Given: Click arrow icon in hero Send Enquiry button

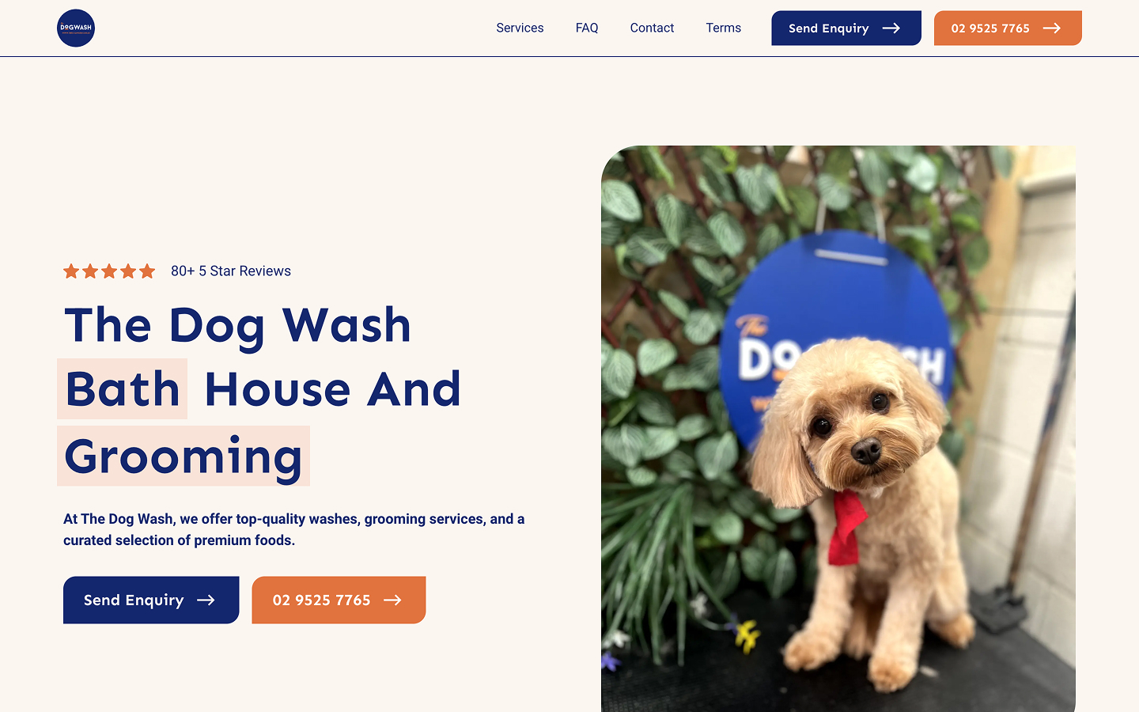Looking at the screenshot, I should [206, 600].
